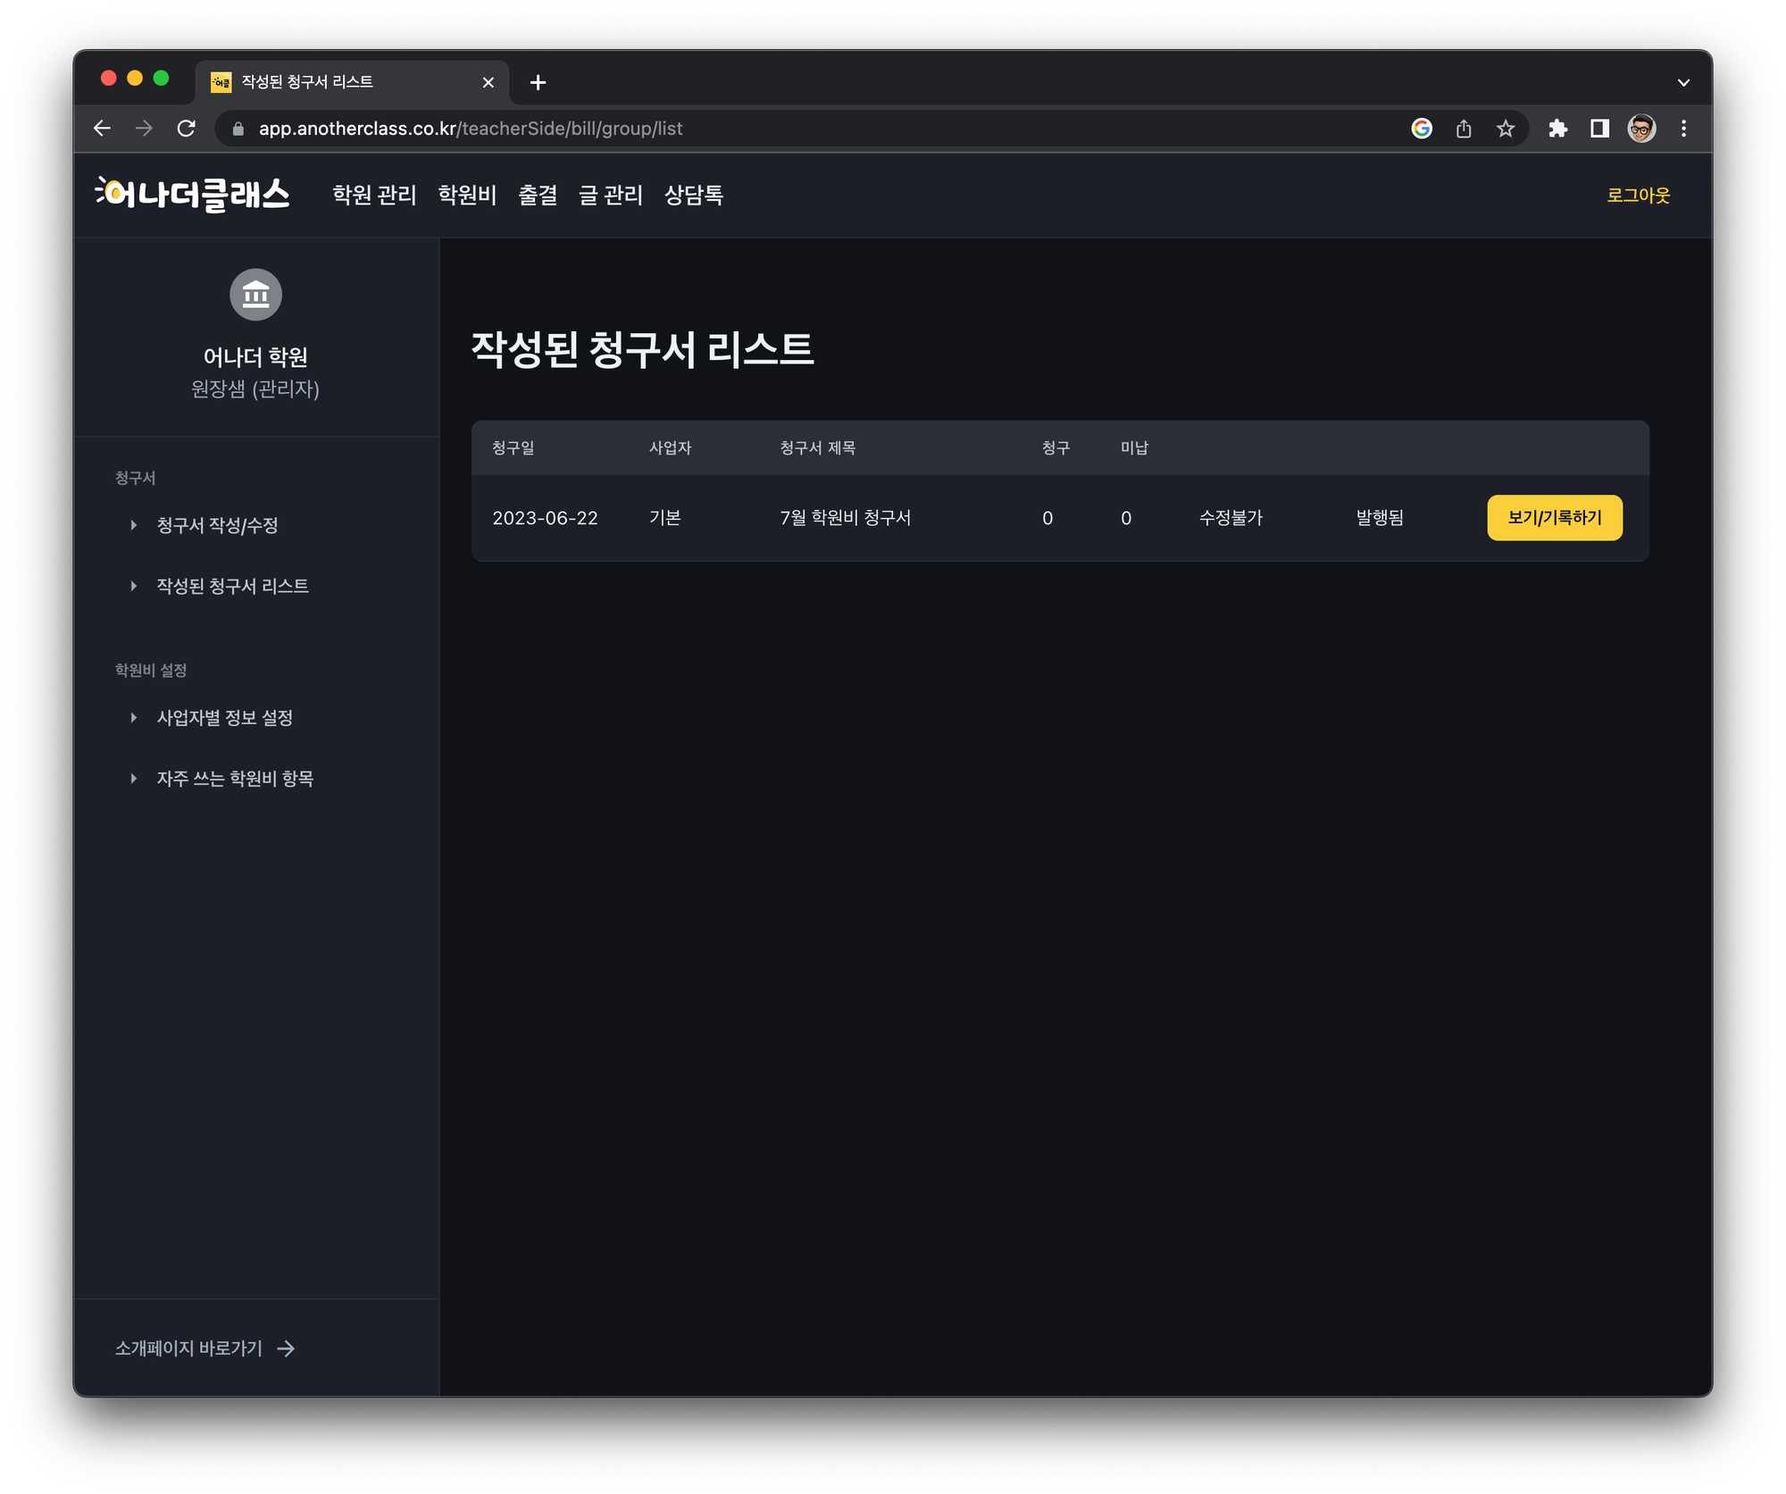Viewport: 1786px width, 1494px height.
Task: Click the browser forward arrow
Action: click(x=144, y=129)
